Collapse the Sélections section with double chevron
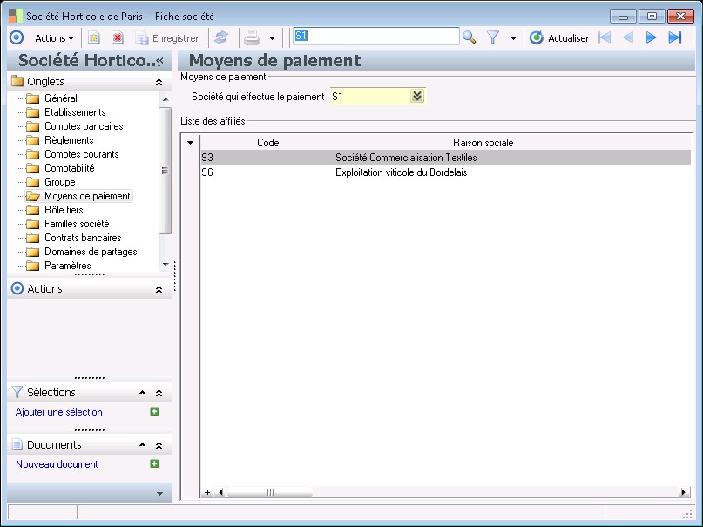 tap(159, 393)
